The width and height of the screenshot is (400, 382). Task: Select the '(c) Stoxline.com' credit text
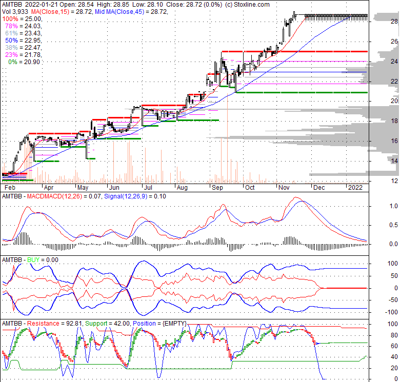247,5
